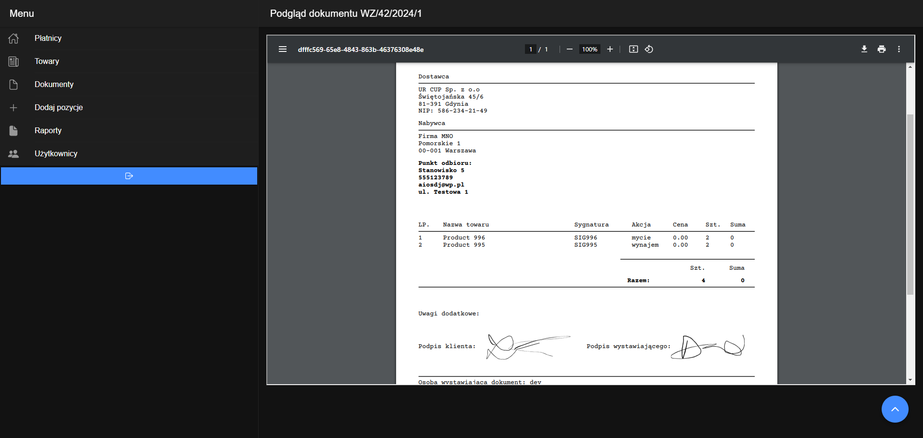Screen dimensions: 923x438
Task: Open the PDF viewer three-dot options menu
Action: click(899, 49)
